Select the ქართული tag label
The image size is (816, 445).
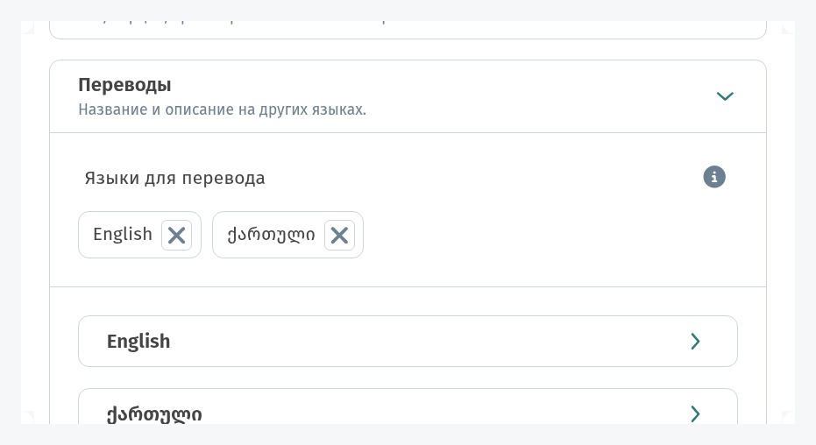click(271, 235)
